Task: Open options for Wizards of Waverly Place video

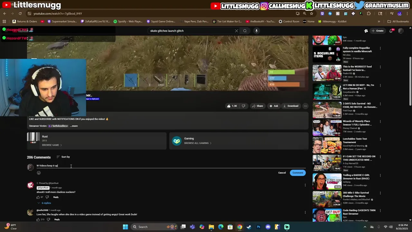Action: [x=380, y=121]
